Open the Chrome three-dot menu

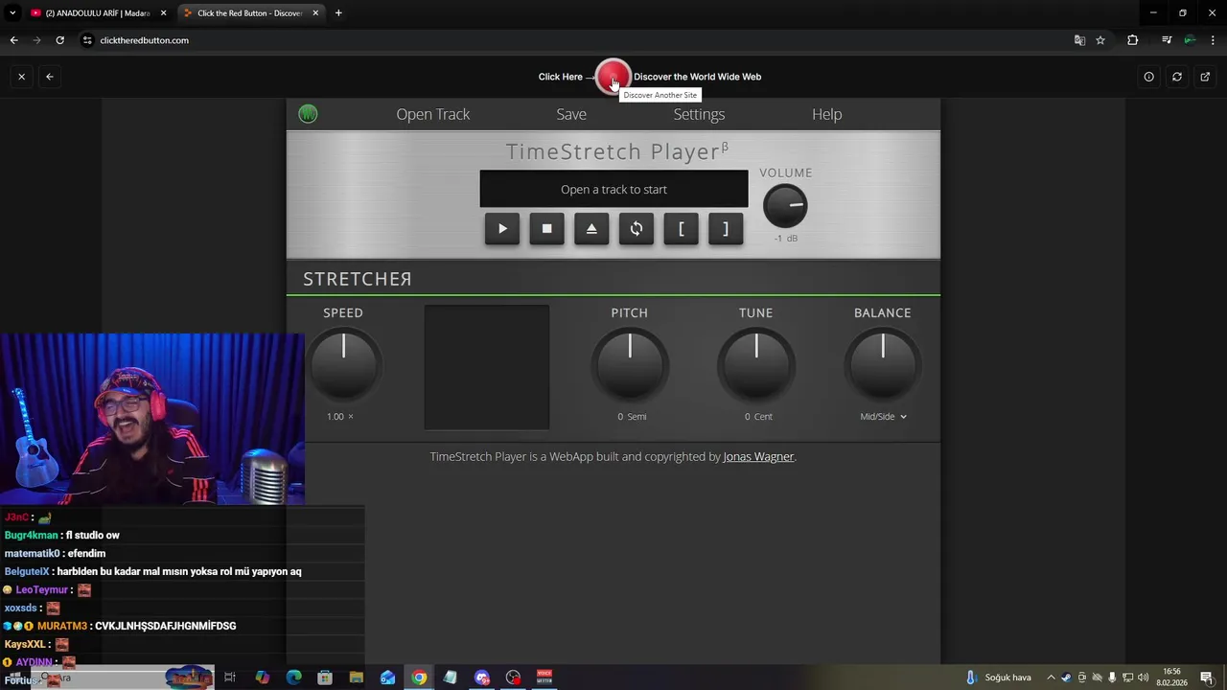1214,40
